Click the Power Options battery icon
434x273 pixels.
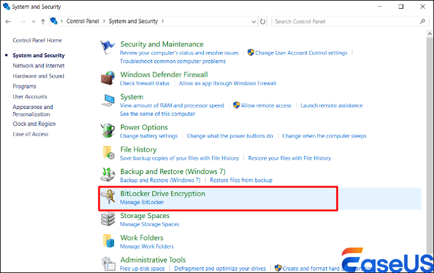[108, 130]
